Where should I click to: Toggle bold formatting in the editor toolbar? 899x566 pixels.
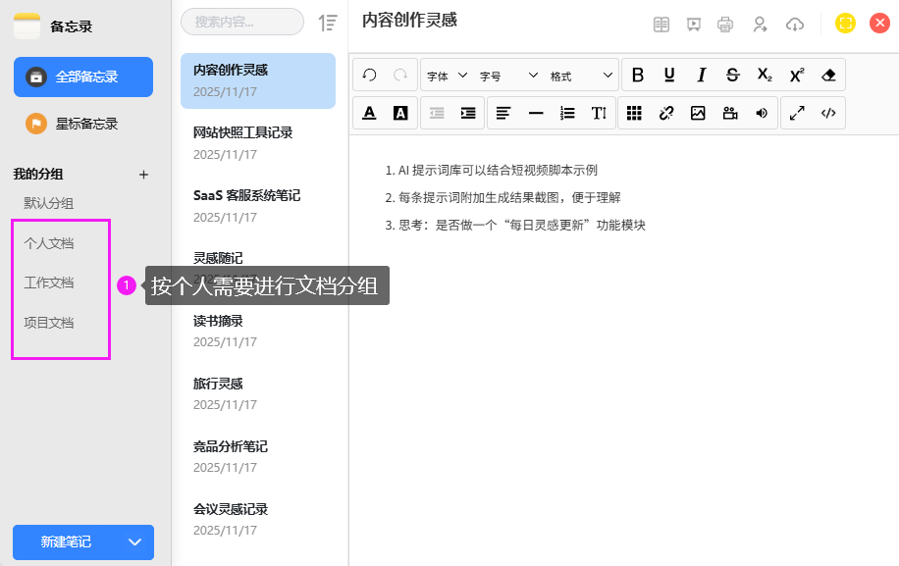pos(638,76)
